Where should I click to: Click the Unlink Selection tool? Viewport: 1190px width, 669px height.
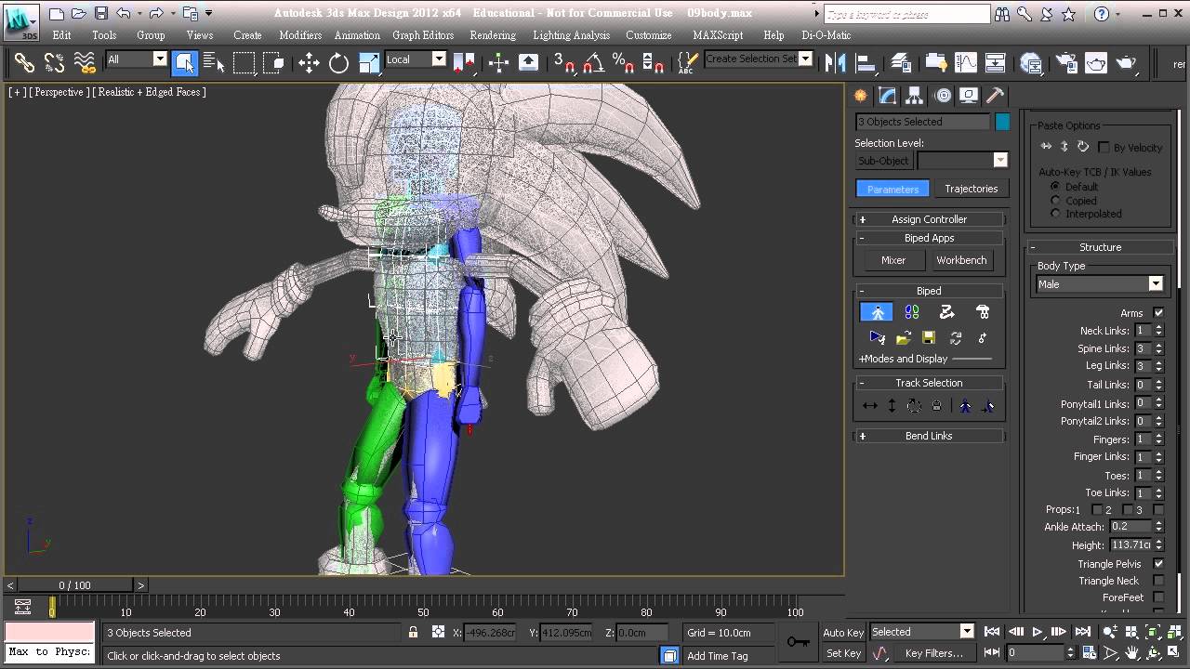coord(54,63)
